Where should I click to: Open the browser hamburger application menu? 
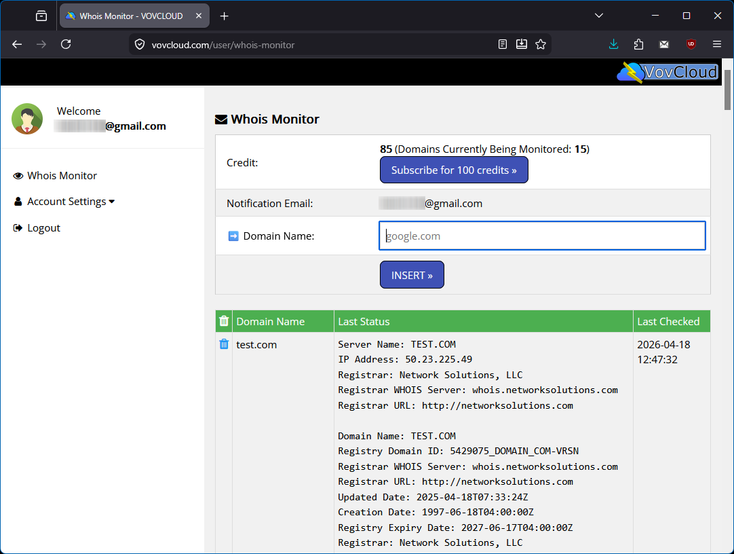coord(716,44)
